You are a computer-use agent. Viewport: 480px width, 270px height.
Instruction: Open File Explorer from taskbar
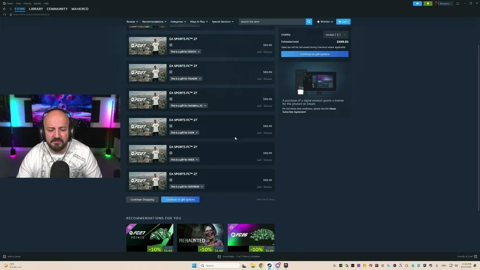click(253, 265)
